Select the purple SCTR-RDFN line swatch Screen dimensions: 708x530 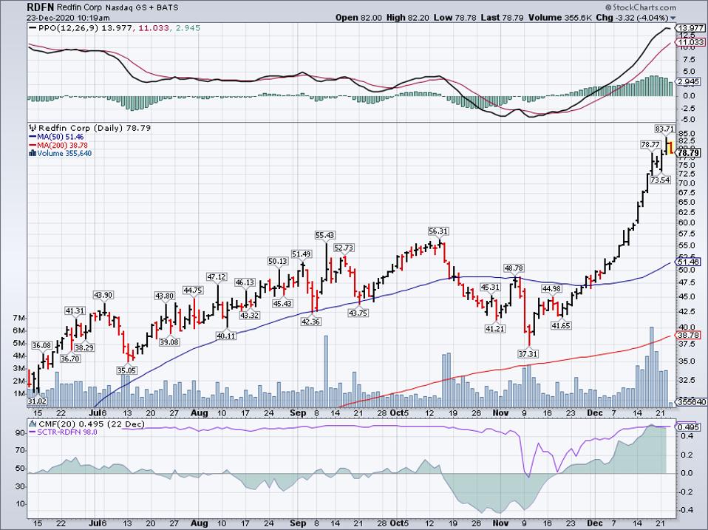click(x=33, y=432)
